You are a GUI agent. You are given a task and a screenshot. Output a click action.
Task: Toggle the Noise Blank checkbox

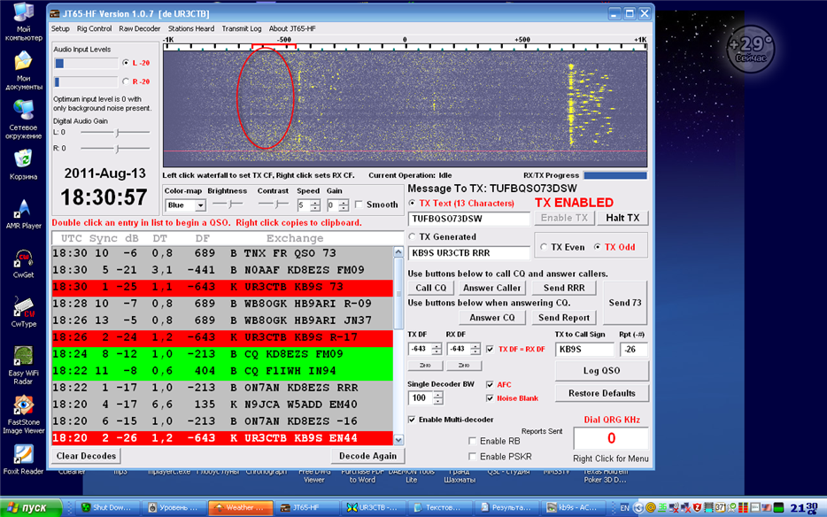pos(491,398)
